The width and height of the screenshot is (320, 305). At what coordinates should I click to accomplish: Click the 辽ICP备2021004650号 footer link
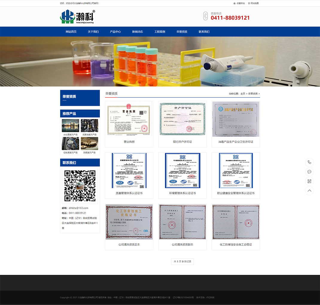[x=183, y=298]
